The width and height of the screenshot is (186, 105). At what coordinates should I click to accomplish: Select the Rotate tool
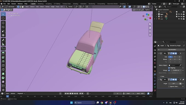point(3,27)
